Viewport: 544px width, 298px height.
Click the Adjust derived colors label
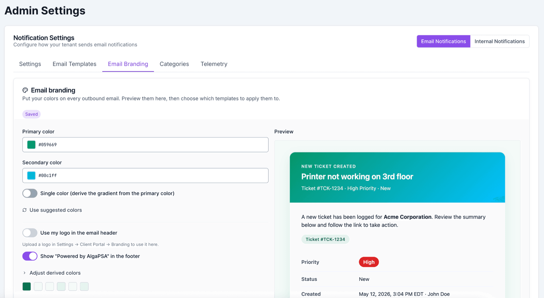tap(55, 273)
